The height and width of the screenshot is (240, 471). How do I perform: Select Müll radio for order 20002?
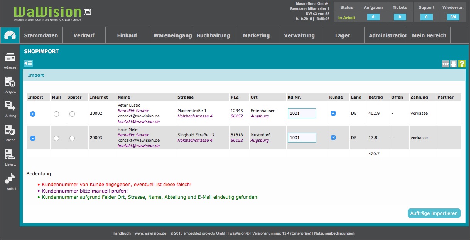coord(56,114)
